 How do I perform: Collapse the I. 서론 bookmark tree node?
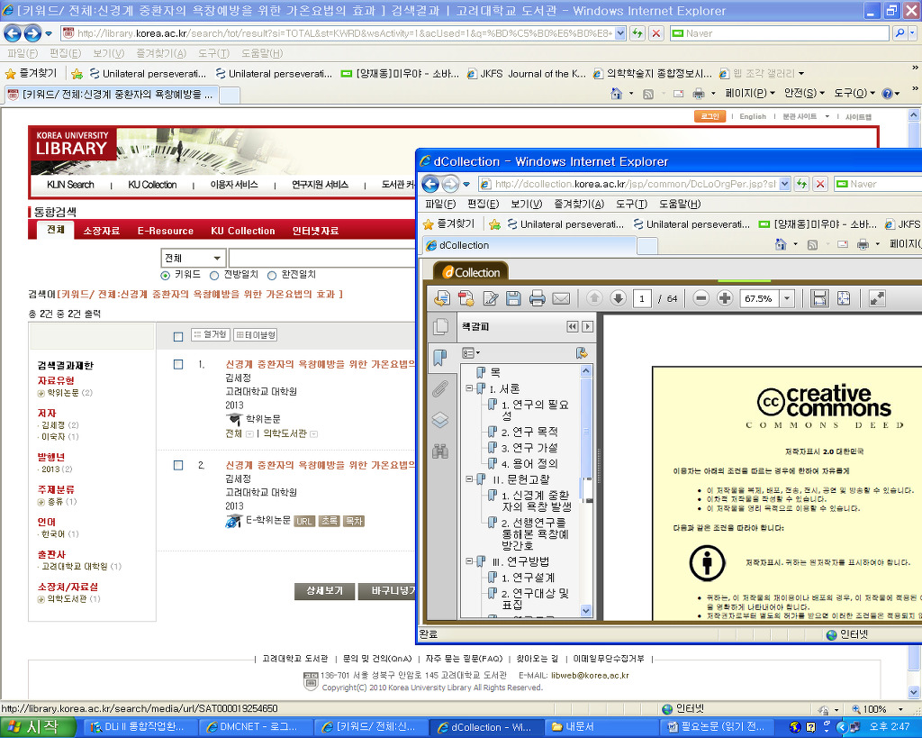click(x=468, y=388)
